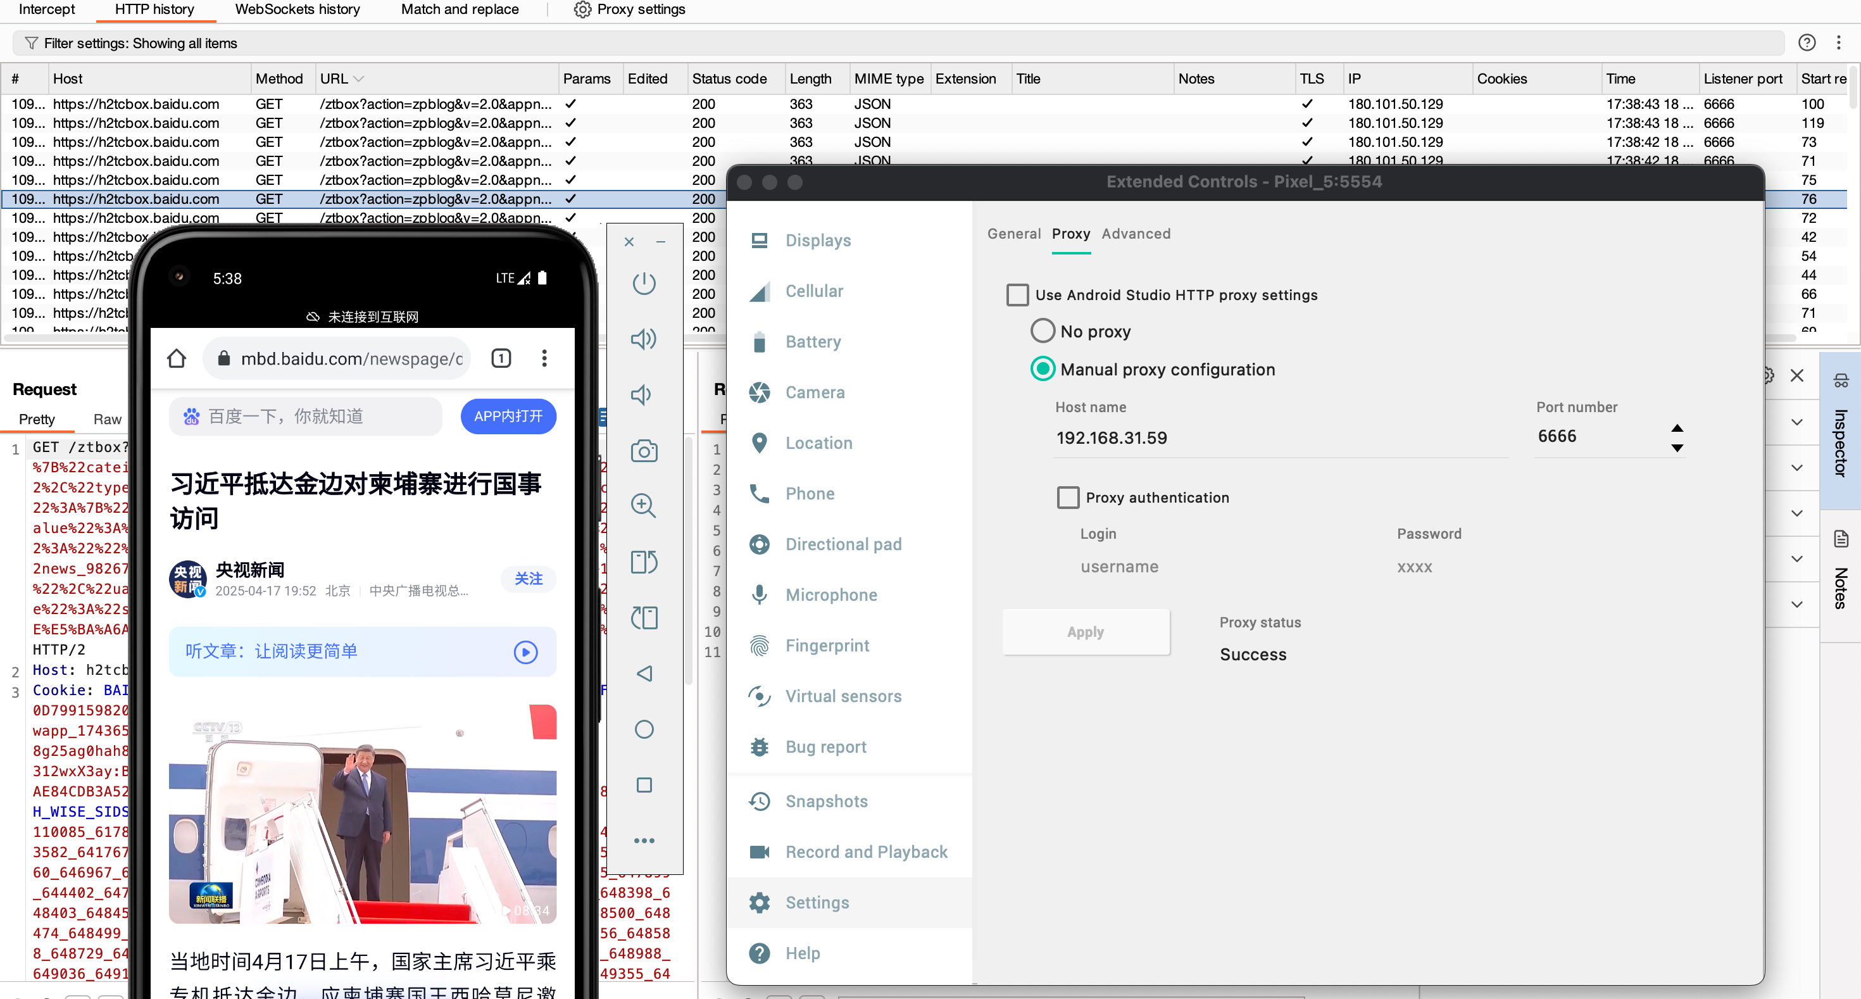Screen dimensions: 1861x999
Task: Increment the proxy port number
Action: 1677,429
